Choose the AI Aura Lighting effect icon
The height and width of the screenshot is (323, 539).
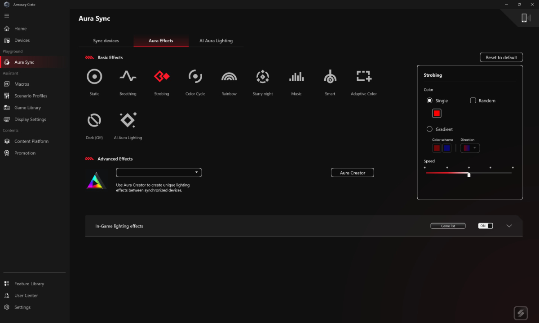128,120
